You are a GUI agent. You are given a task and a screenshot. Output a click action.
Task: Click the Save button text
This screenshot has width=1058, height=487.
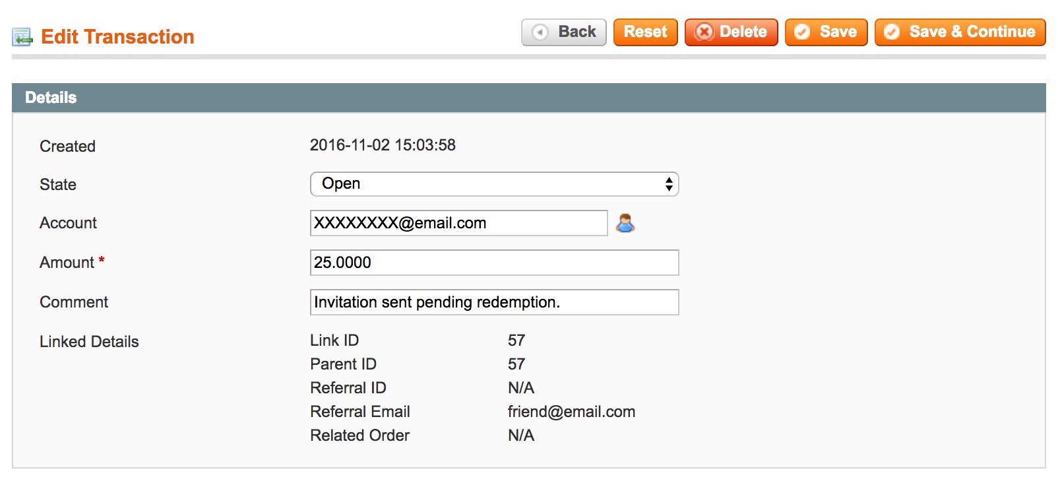tap(838, 32)
